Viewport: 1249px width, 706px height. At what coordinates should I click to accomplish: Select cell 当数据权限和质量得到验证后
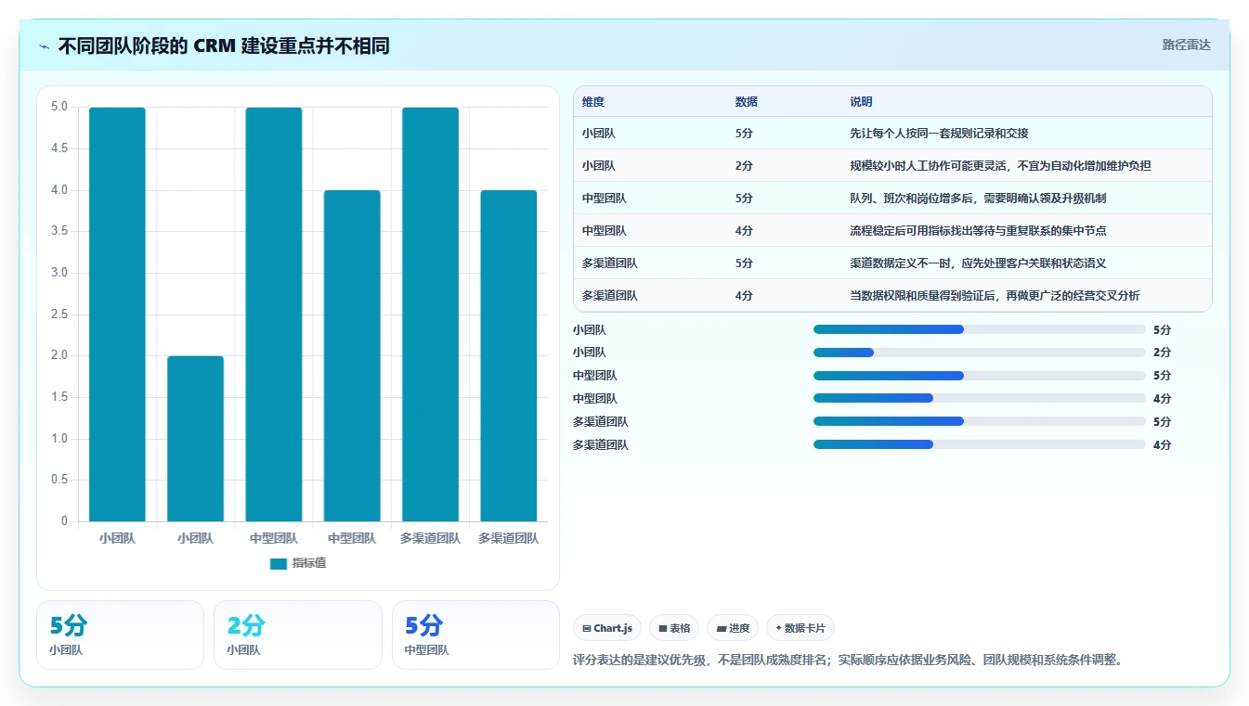click(x=995, y=296)
